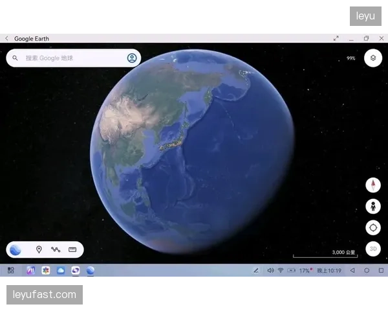Launch the first purple taskbar app
Image resolution: width=388 pixels, height=311 pixels.
point(30,270)
